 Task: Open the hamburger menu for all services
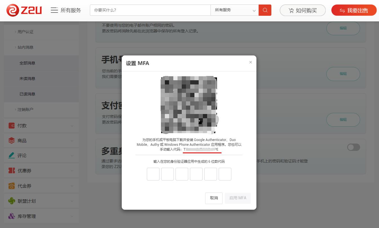(x=54, y=10)
